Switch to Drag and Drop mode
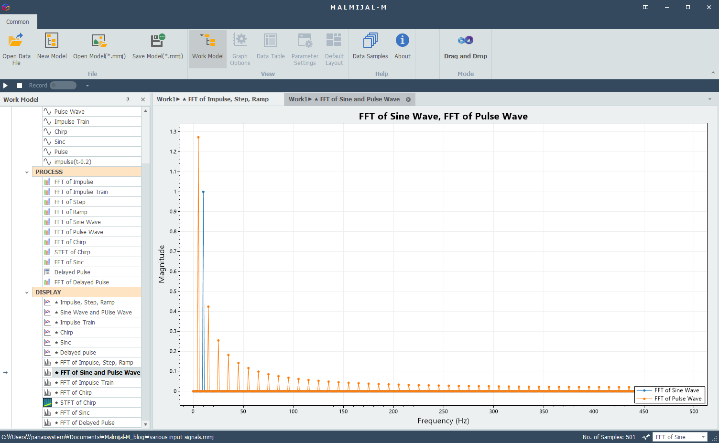Image resolution: width=719 pixels, height=443 pixels. click(466, 47)
